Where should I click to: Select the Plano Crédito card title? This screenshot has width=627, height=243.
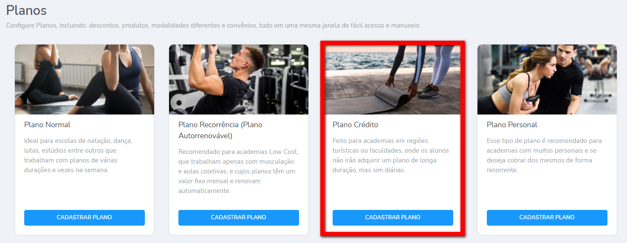tap(355, 125)
